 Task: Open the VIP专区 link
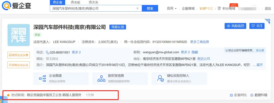pyautogui.click(x=206, y=8)
